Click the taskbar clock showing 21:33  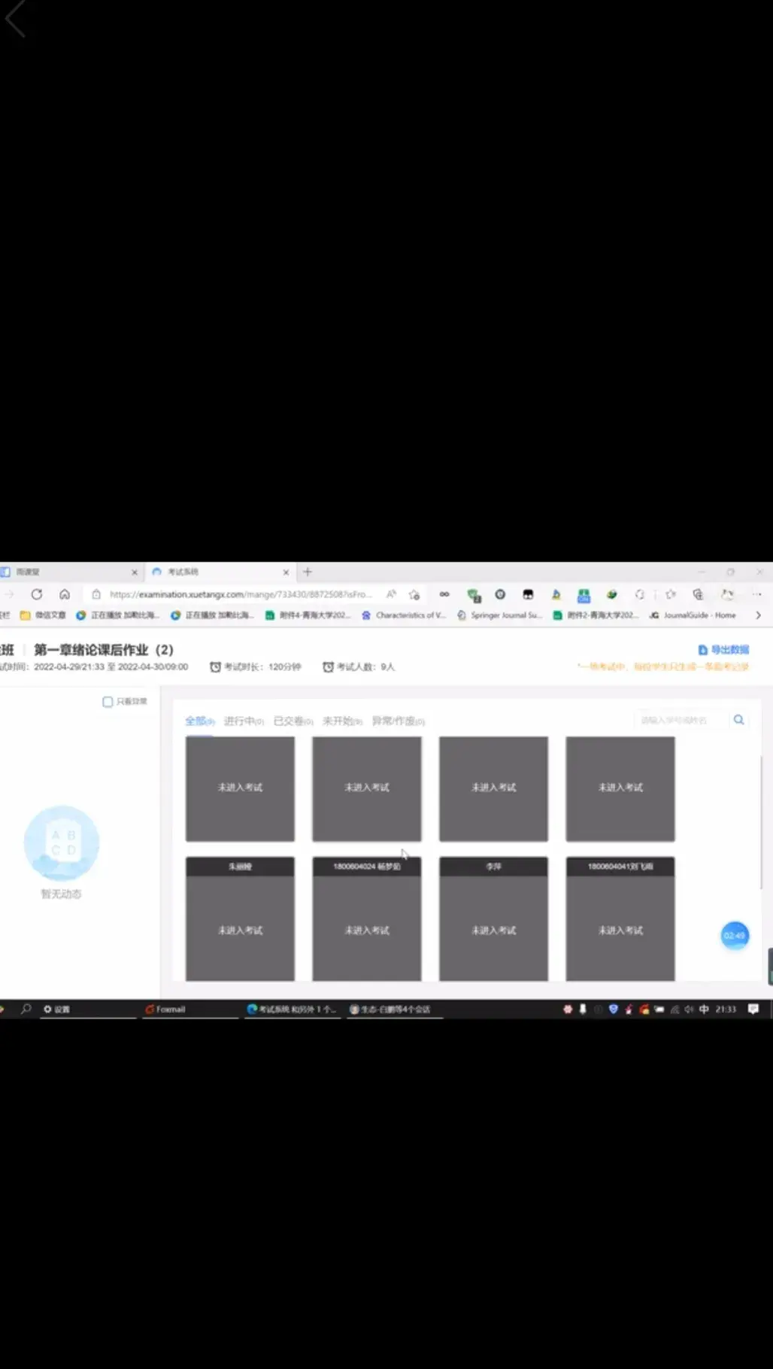point(726,1009)
